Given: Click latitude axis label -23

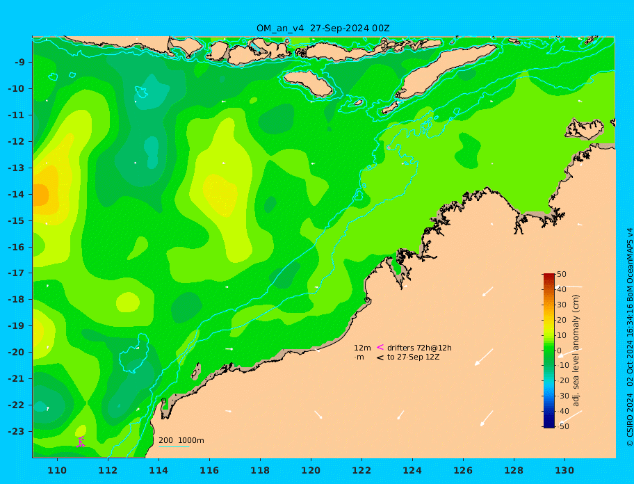Looking at the screenshot, I should pyautogui.click(x=16, y=431).
